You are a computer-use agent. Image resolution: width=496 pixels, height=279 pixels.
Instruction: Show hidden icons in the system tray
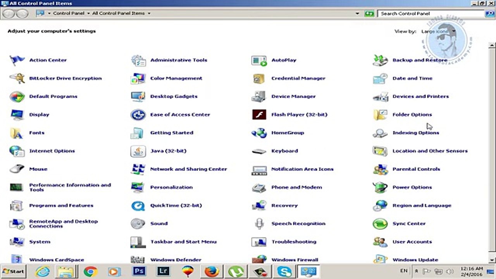click(x=417, y=271)
